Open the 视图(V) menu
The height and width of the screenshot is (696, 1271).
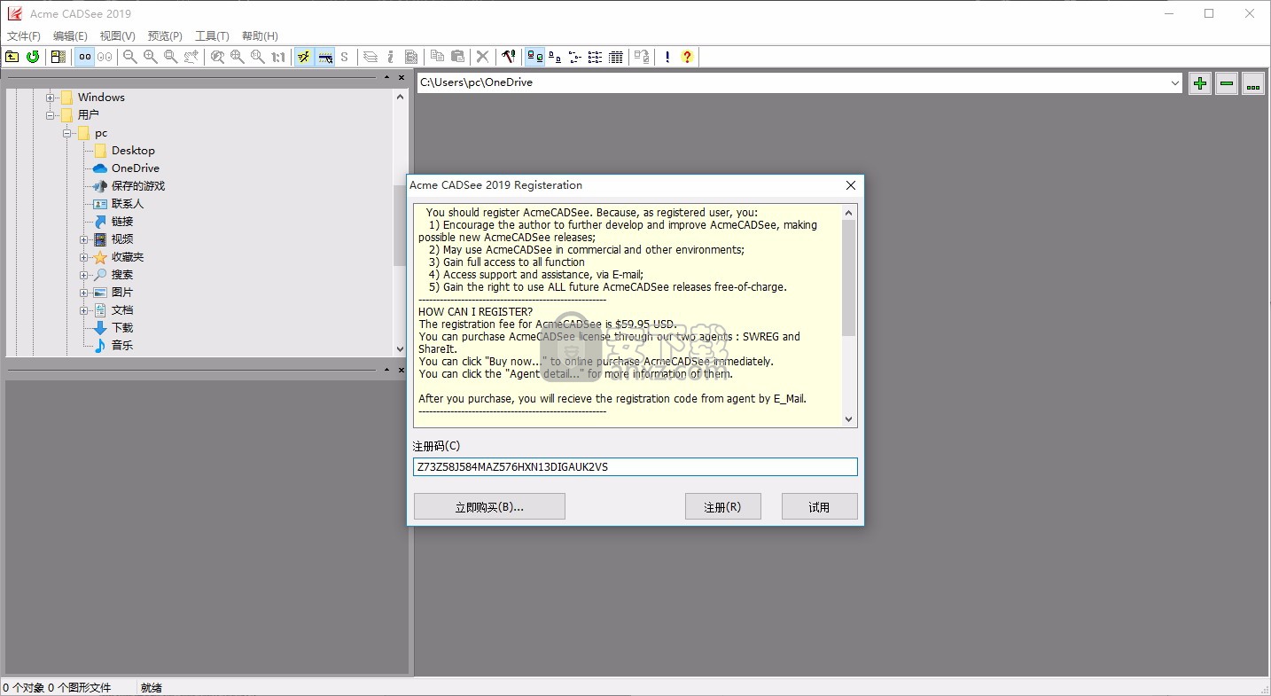click(x=117, y=36)
